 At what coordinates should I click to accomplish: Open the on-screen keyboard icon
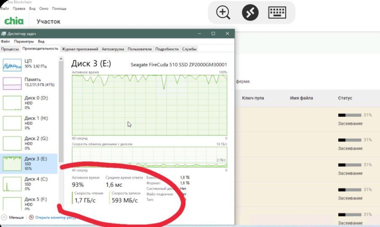pyautogui.click(x=277, y=12)
